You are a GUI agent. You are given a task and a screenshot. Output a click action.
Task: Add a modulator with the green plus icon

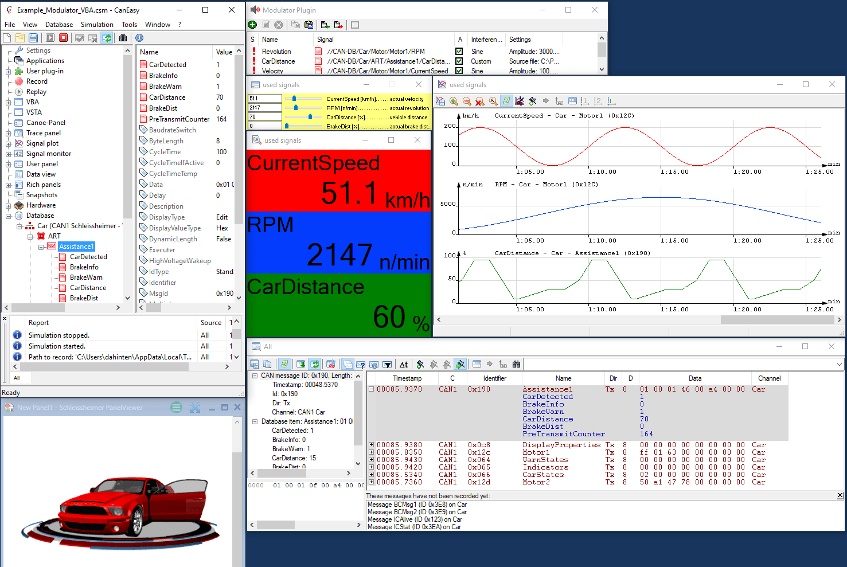[252, 25]
